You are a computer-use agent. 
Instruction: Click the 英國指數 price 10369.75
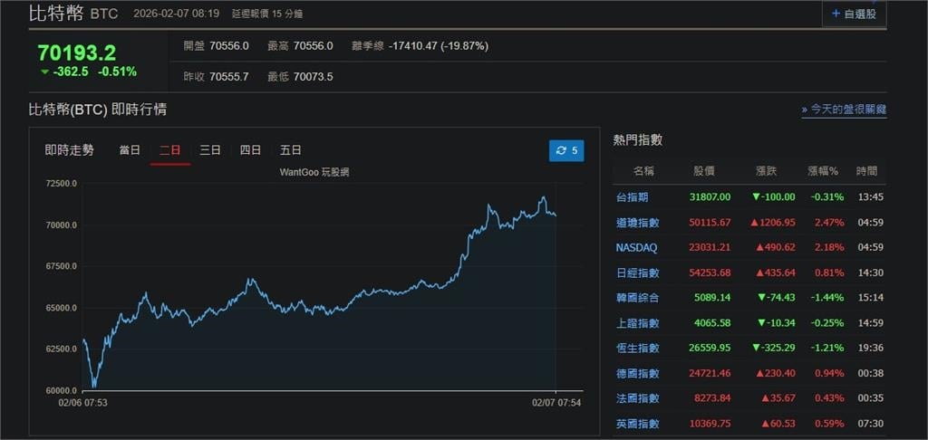[x=710, y=424]
